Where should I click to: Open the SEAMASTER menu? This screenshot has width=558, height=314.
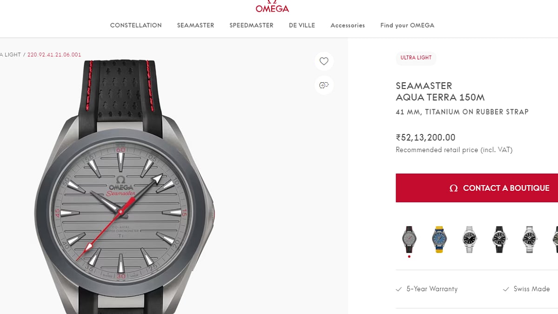pos(196,25)
